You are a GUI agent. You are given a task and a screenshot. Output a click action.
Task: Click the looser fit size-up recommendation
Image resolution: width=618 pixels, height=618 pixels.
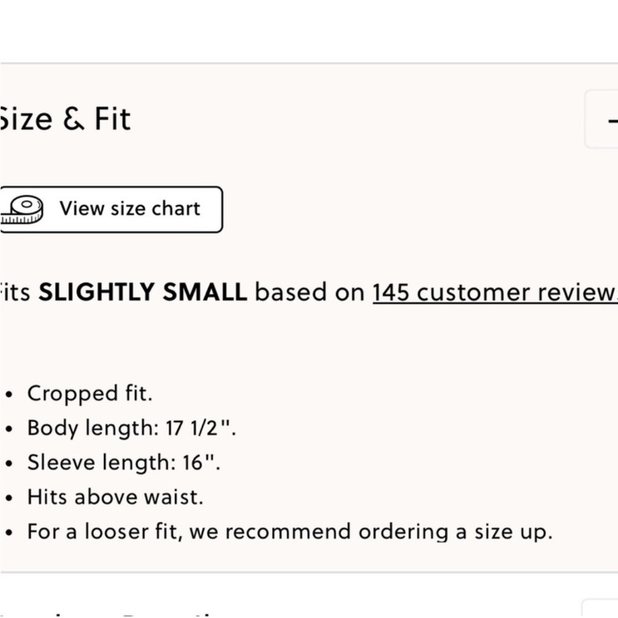(x=290, y=531)
